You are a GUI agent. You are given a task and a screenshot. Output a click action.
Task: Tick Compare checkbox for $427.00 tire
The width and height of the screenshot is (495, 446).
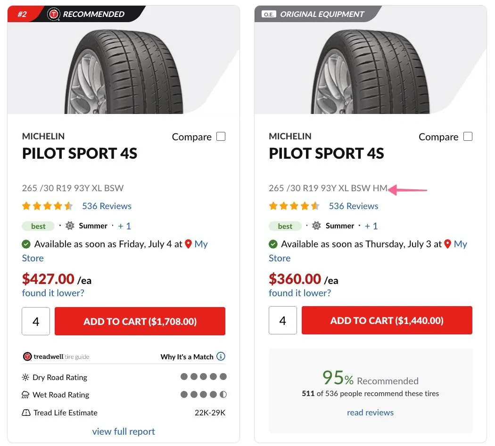[221, 137]
